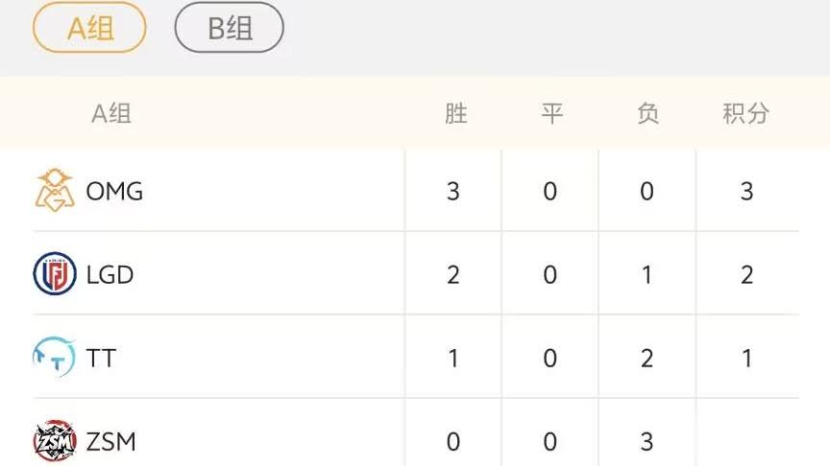Open the ZSM team name
This screenshot has width=830, height=466.
[x=110, y=442]
